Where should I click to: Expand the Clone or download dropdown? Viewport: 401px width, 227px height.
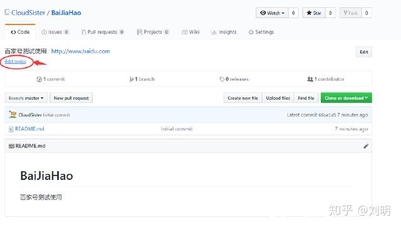[346, 98]
